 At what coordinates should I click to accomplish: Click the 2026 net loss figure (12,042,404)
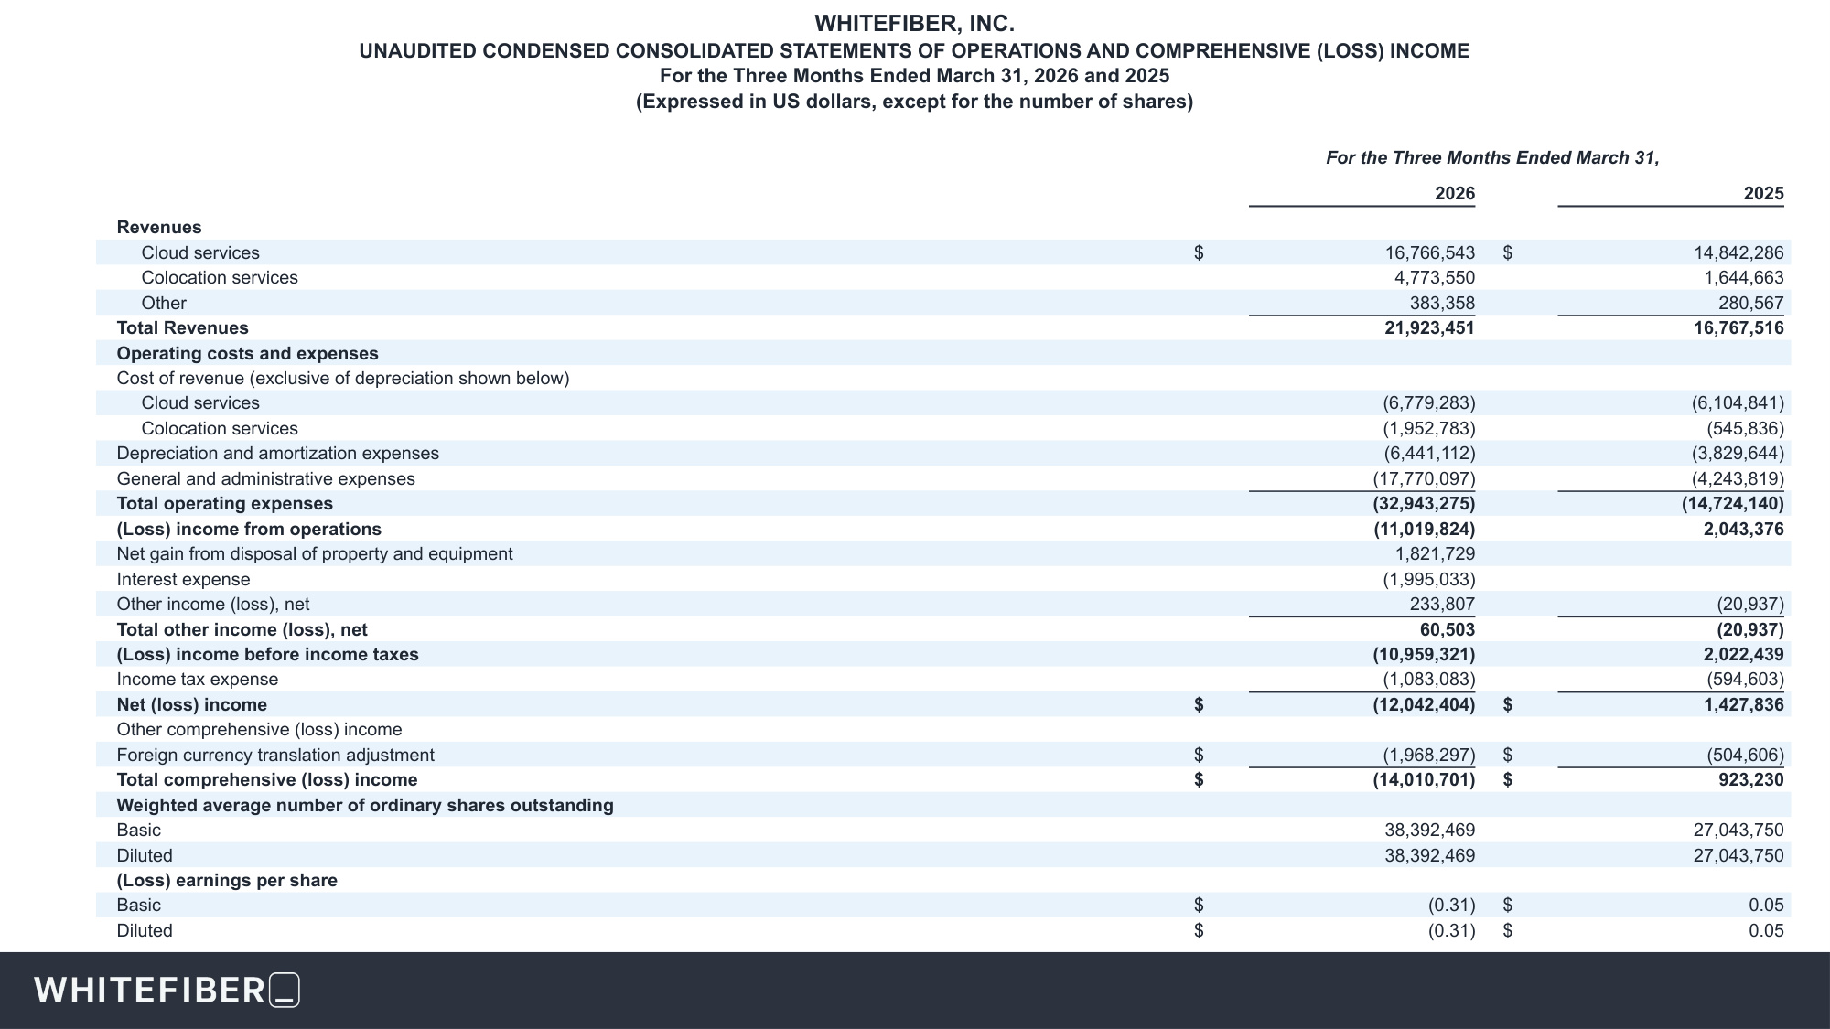coord(1424,705)
